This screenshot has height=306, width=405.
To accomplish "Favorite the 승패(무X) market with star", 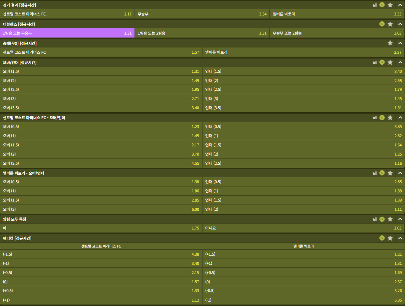I will 390,43.
